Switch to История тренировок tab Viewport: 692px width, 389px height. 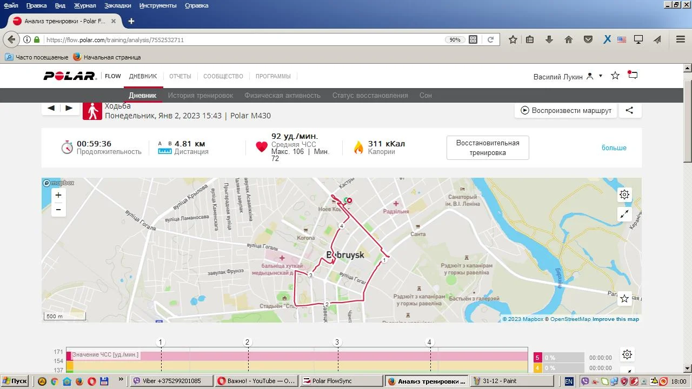coord(200,96)
